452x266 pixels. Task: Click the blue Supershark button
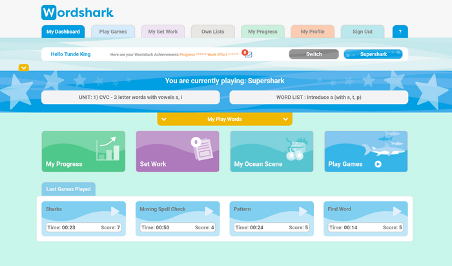click(x=373, y=54)
